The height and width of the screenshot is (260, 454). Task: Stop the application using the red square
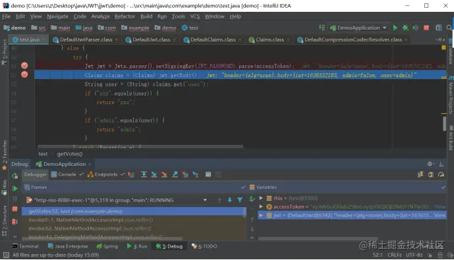click(426, 28)
